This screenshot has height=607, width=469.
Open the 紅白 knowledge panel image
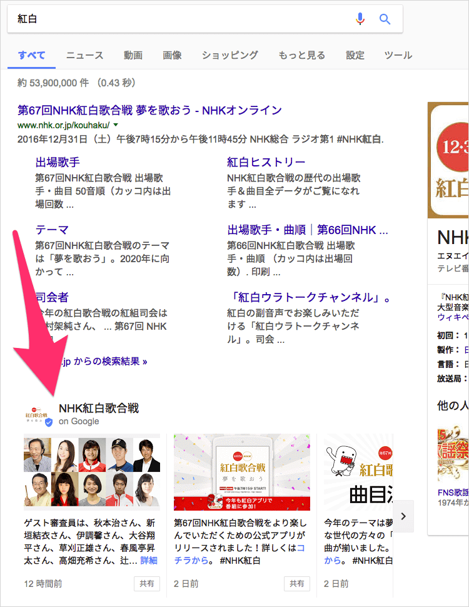448,160
